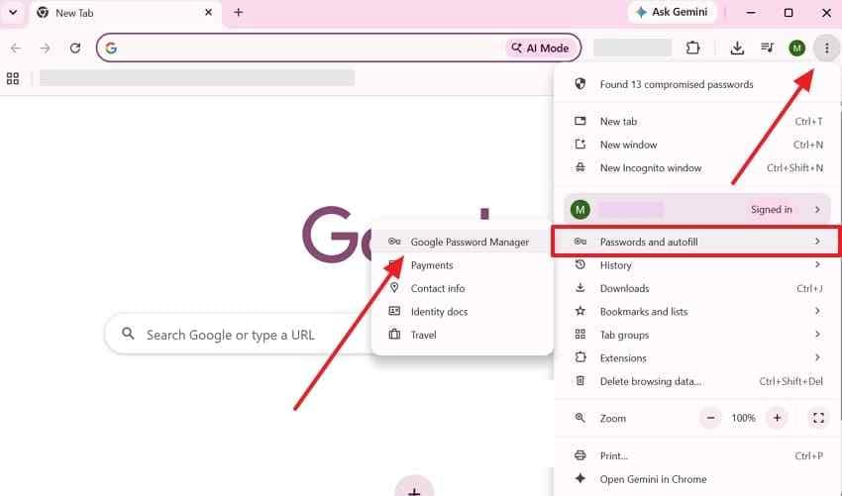Open Payments in submenu
Image resolution: width=842 pixels, height=496 pixels.
pos(462,265)
